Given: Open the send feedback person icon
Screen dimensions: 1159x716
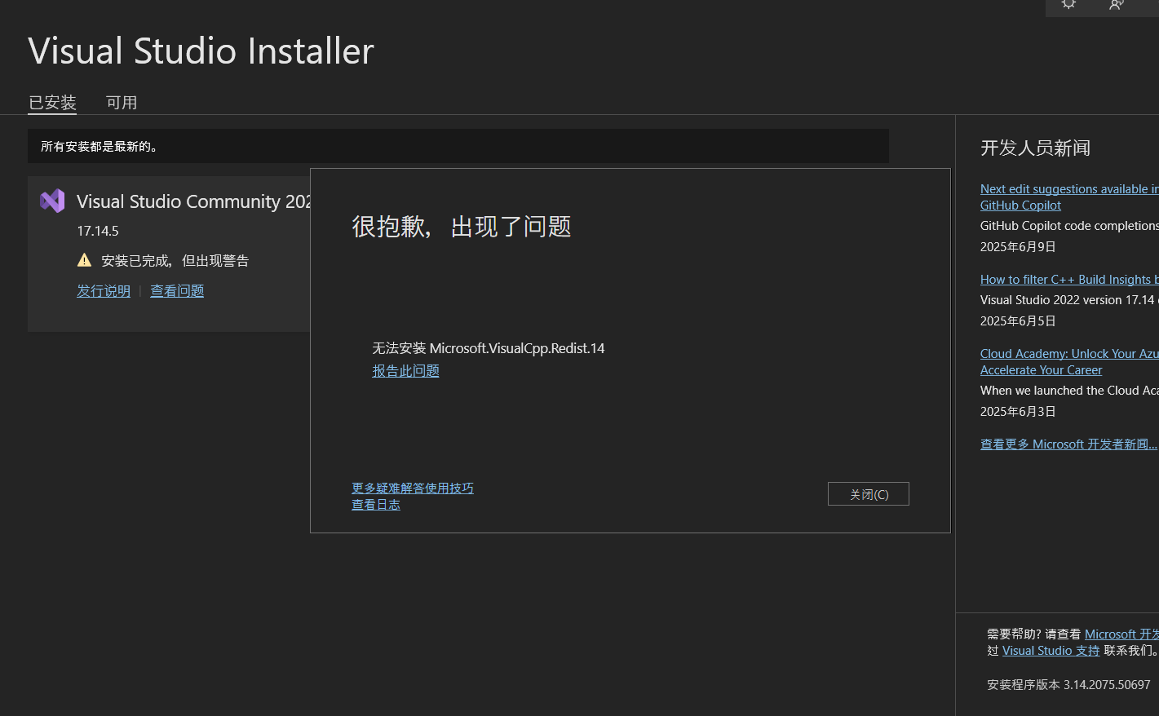Looking at the screenshot, I should [x=1117, y=4].
